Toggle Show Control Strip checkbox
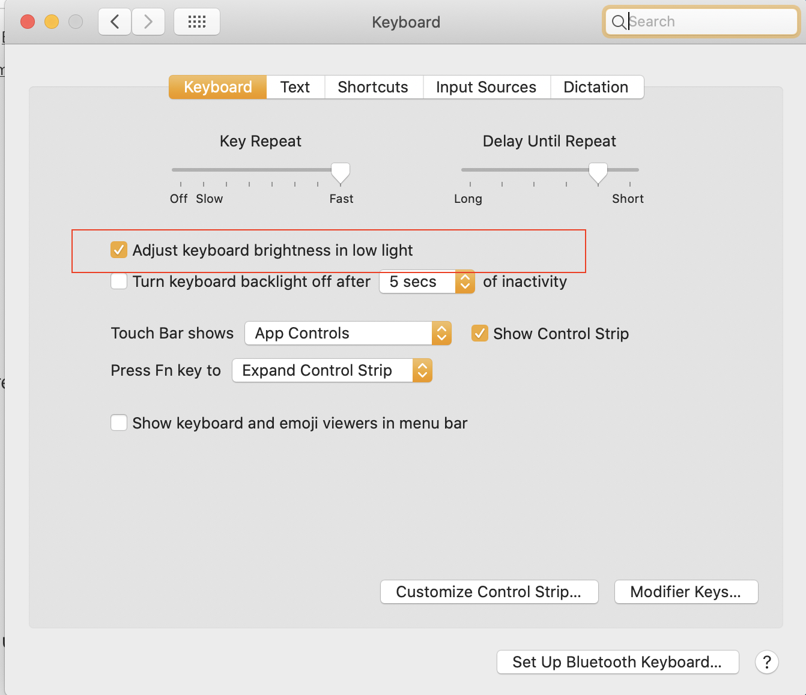The image size is (806, 695). 479,333
